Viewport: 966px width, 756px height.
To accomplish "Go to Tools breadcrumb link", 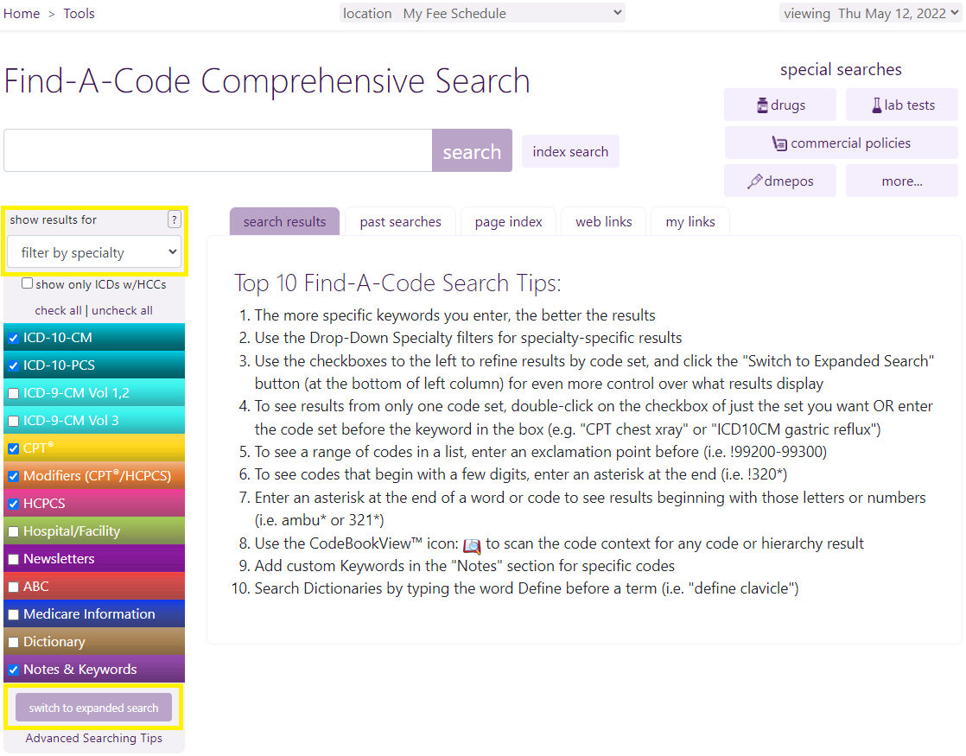I will coord(79,14).
